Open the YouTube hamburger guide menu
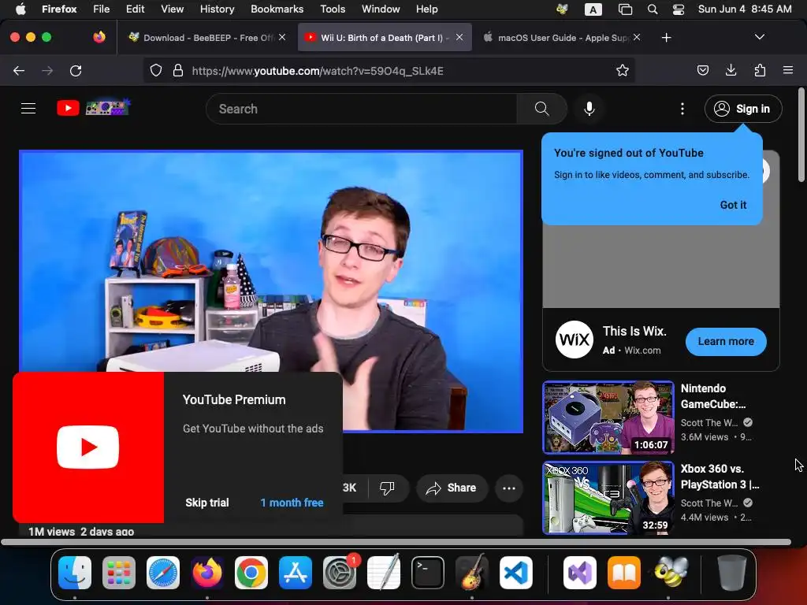Image resolution: width=807 pixels, height=605 pixels. coord(28,109)
